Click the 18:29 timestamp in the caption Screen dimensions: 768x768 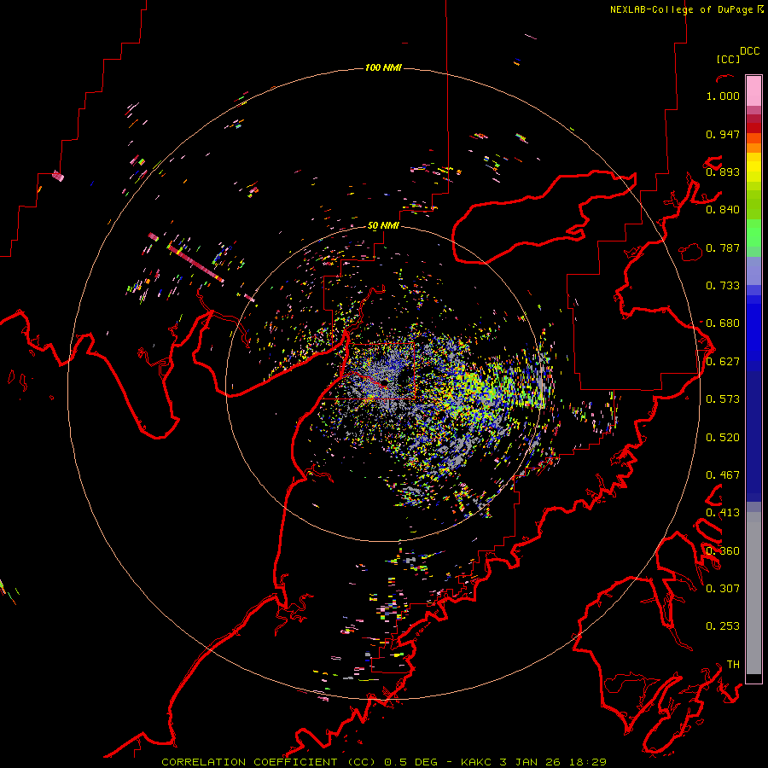(x=587, y=762)
